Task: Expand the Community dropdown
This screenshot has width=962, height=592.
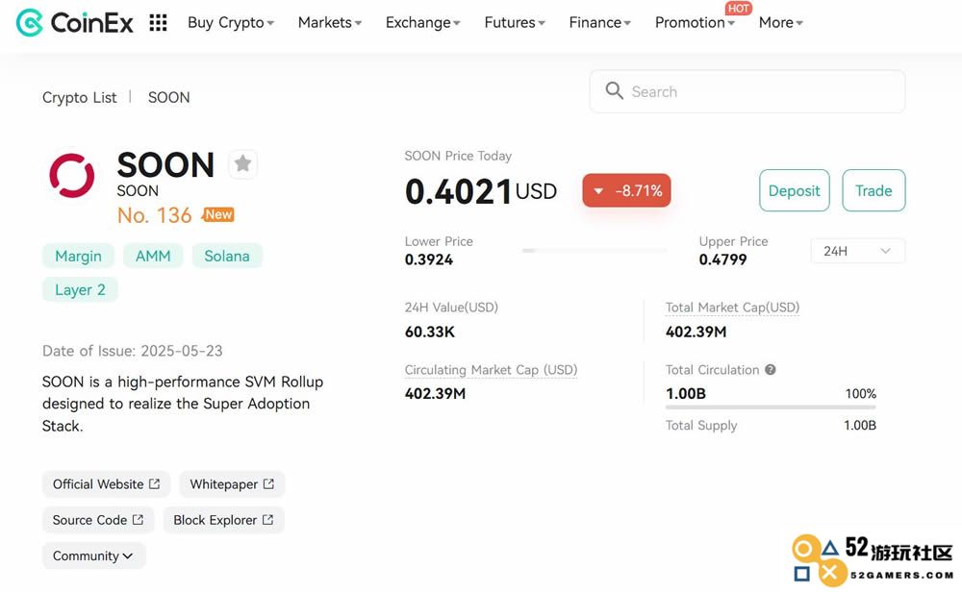Action: tap(94, 555)
